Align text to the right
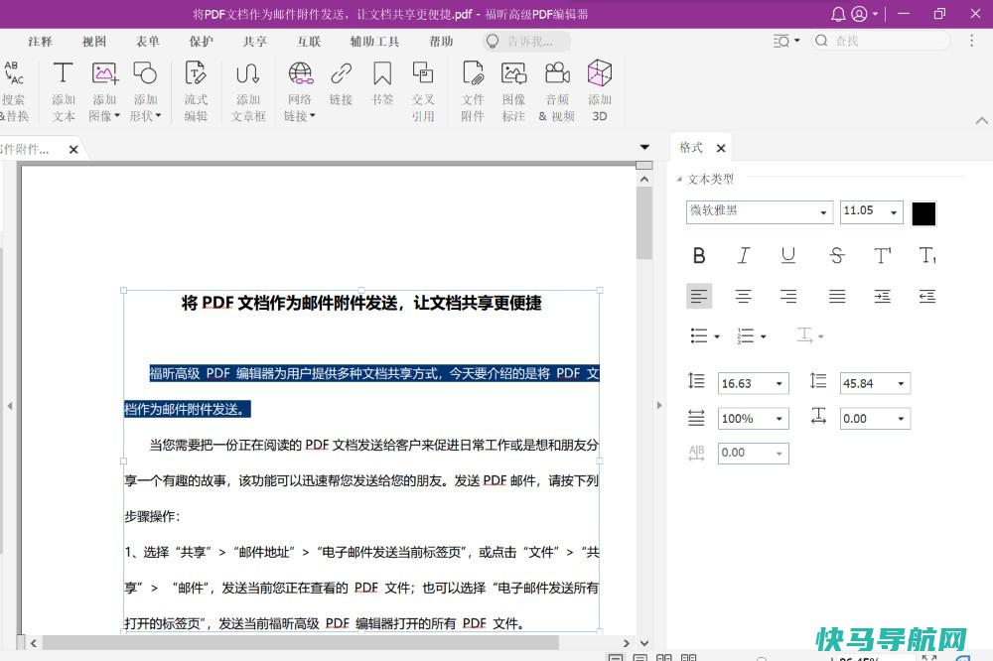Viewport: 993px width, 661px height. (x=787, y=296)
